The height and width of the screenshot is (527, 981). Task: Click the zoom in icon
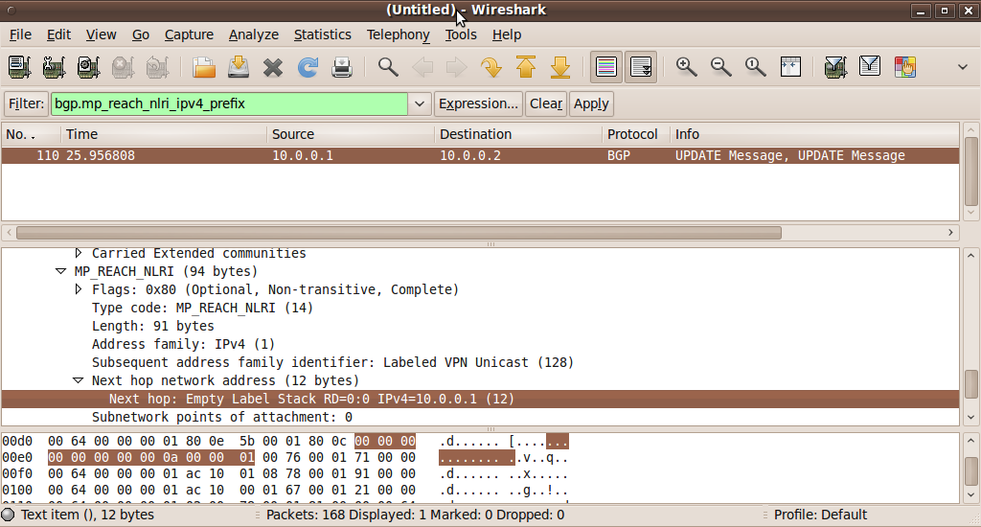click(x=686, y=67)
